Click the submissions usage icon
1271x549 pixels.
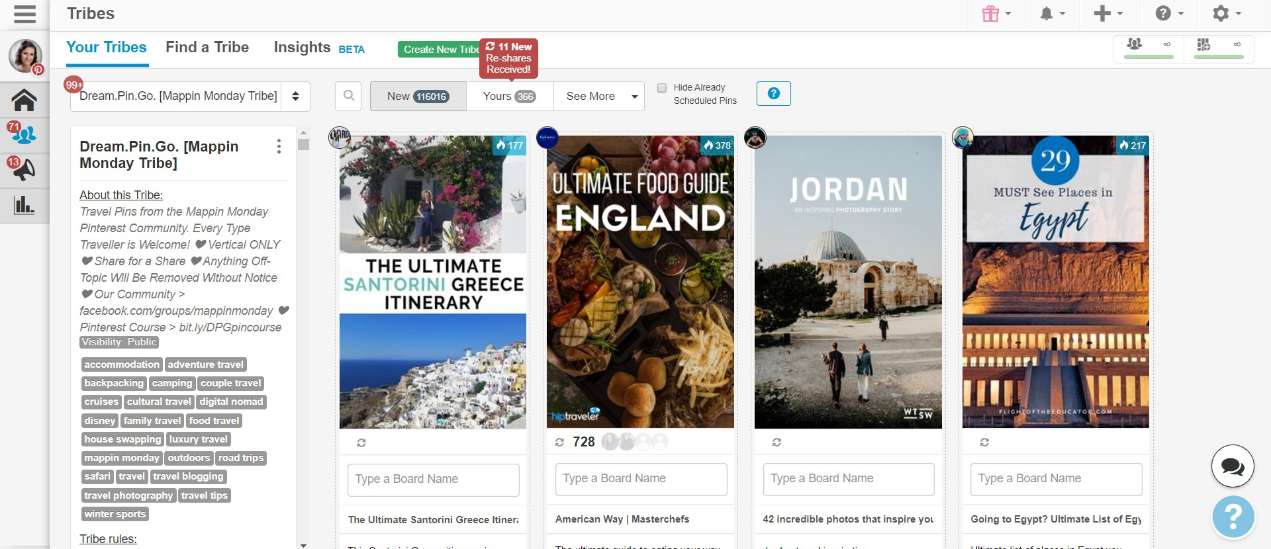1203,44
